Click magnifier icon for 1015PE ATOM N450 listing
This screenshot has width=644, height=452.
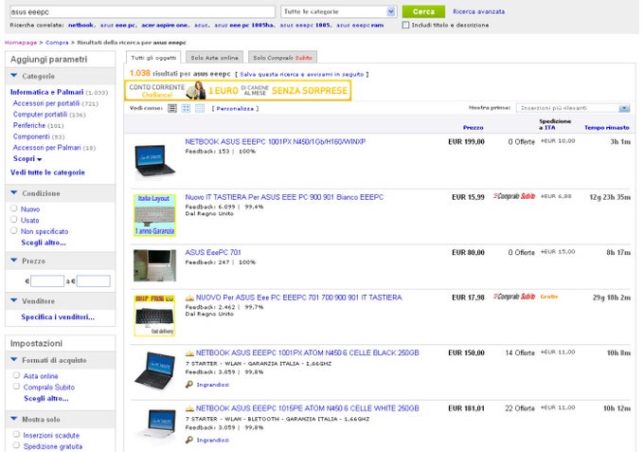coord(188,440)
